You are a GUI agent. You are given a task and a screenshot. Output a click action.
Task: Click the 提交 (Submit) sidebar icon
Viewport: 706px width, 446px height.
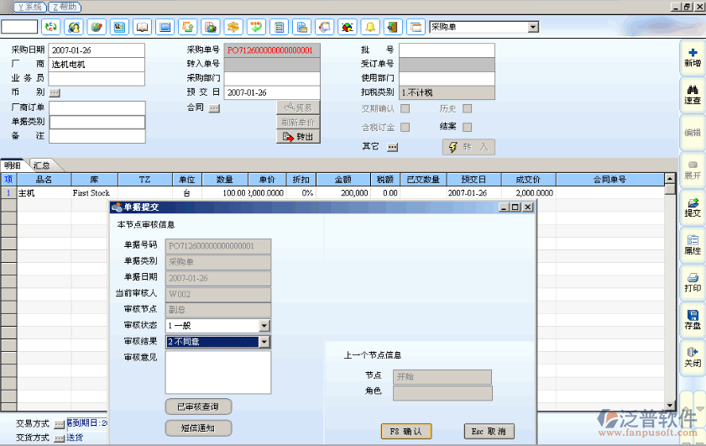click(692, 207)
